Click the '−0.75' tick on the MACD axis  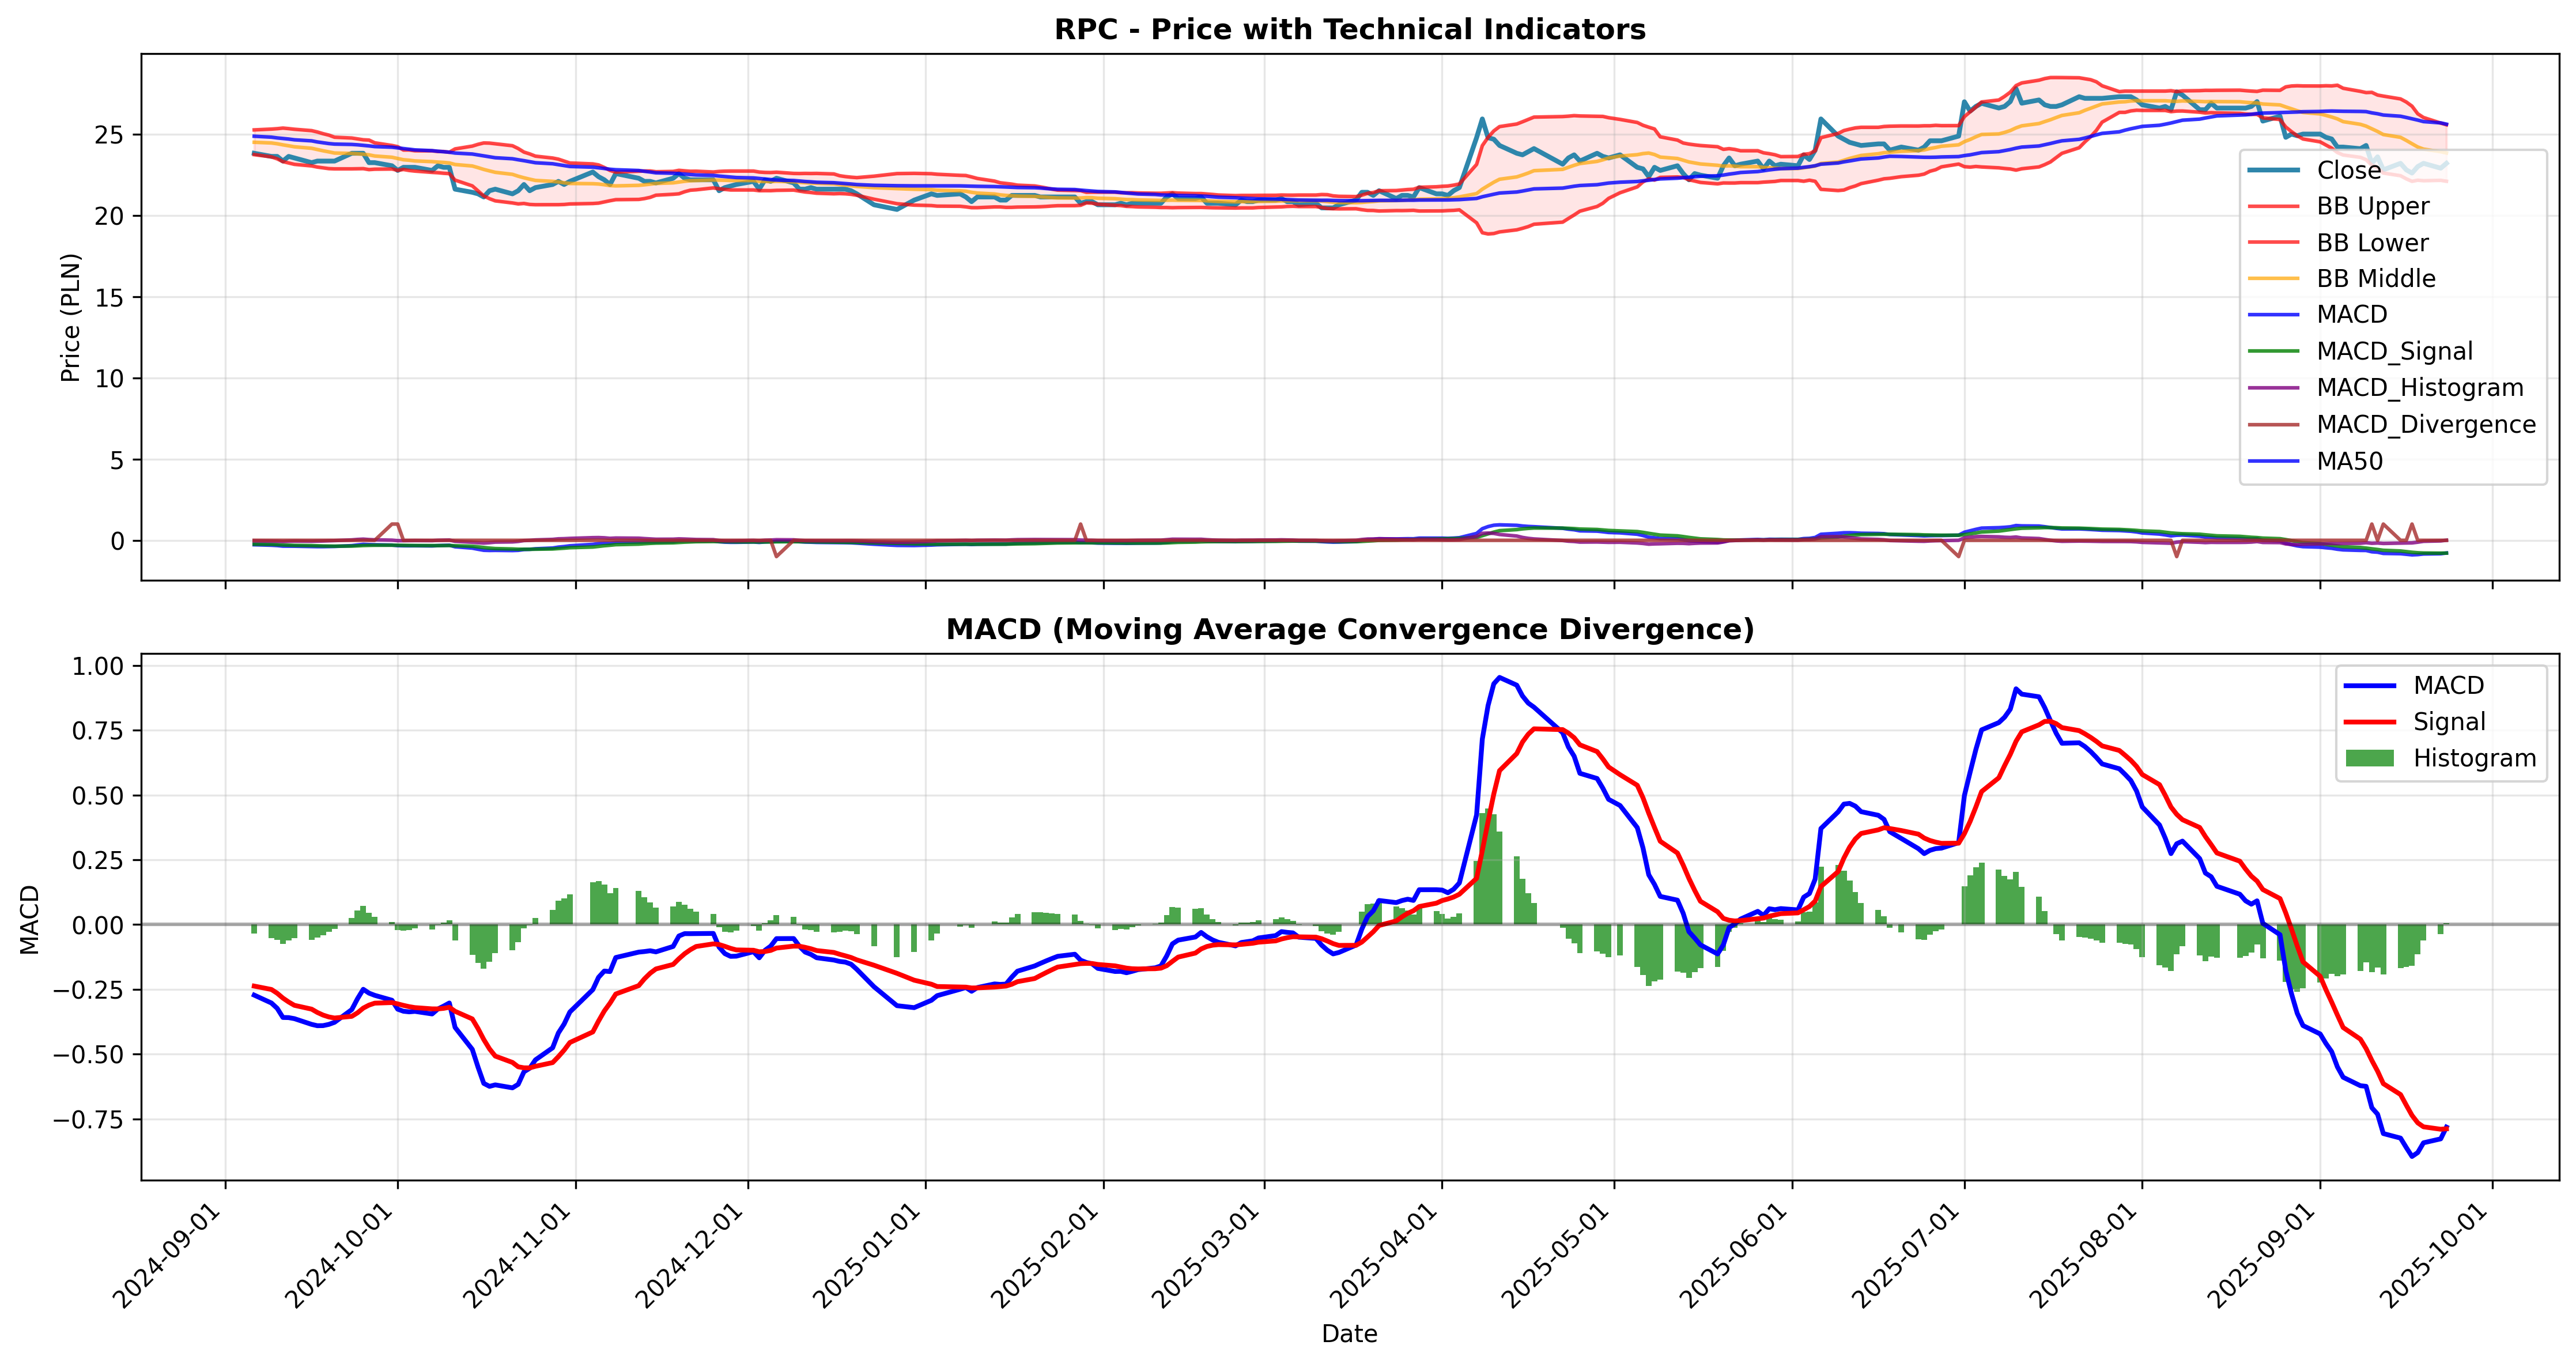coord(89,1120)
